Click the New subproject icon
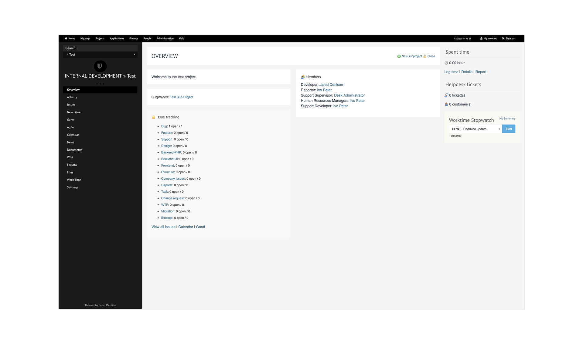This screenshot has height=345, width=583. point(398,56)
